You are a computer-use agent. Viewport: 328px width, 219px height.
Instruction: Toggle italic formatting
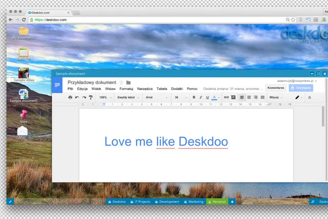point(200,97)
